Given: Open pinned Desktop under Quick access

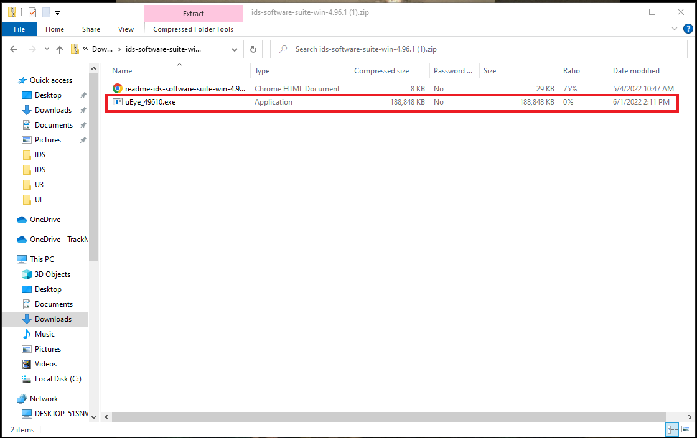Looking at the screenshot, I should pyautogui.click(x=48, y=95).
